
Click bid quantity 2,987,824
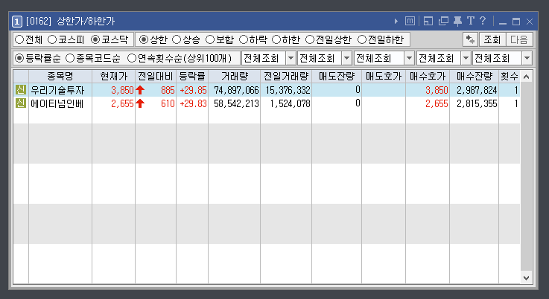(477, 90)
